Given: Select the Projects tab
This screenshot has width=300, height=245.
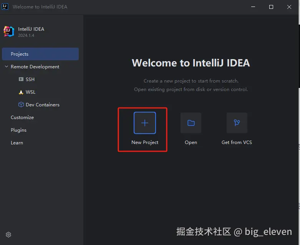Looking at the screenshot, I should click(x=40, y=54).
